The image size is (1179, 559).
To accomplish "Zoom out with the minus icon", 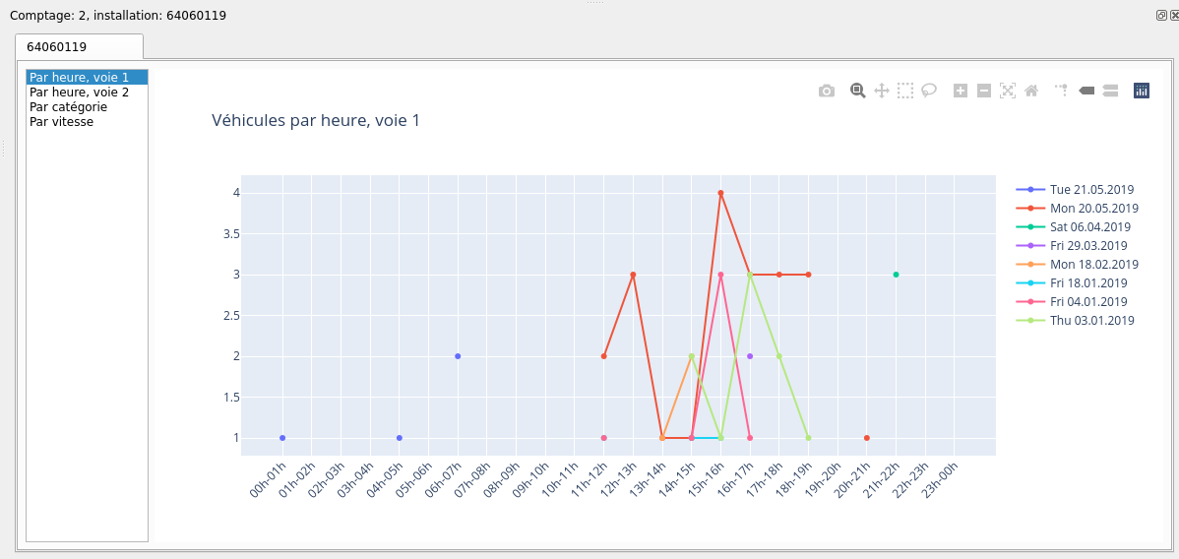I will coord(983,92).
